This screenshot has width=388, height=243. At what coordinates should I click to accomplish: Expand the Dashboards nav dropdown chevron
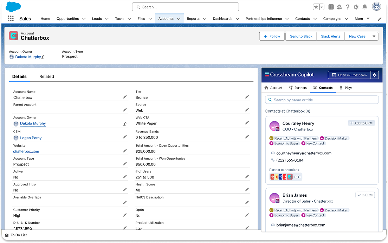point(238,19)
